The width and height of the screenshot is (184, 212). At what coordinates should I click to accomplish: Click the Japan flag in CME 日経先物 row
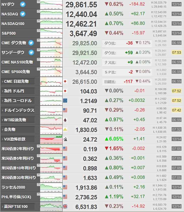65,81
